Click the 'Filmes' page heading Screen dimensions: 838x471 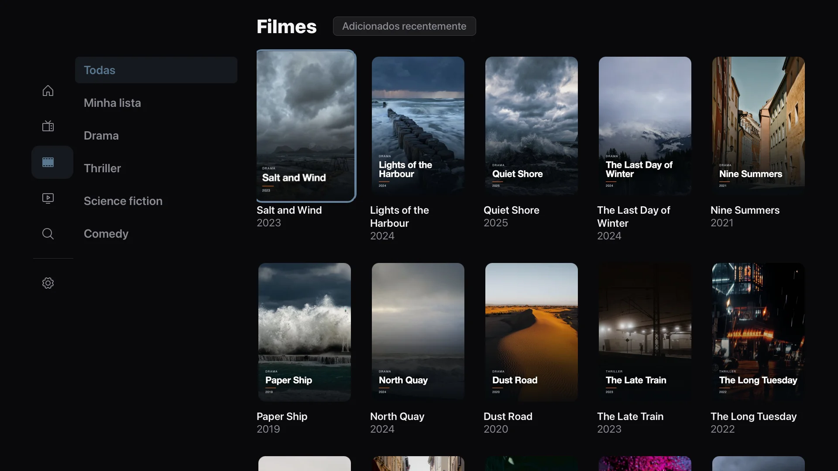coord(287,27)
